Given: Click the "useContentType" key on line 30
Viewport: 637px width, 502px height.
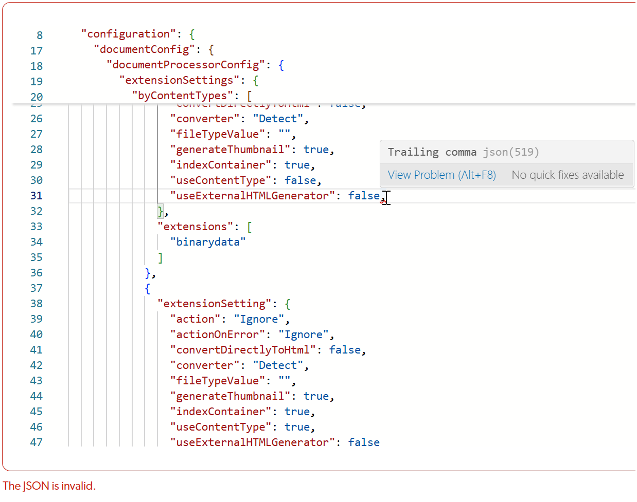Looking at the screenshot, I should (x=221, y=180).
